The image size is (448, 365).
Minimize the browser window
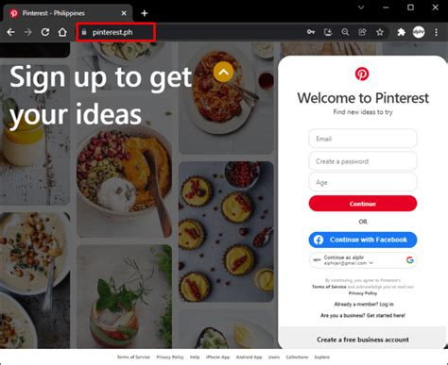point(386,8)
